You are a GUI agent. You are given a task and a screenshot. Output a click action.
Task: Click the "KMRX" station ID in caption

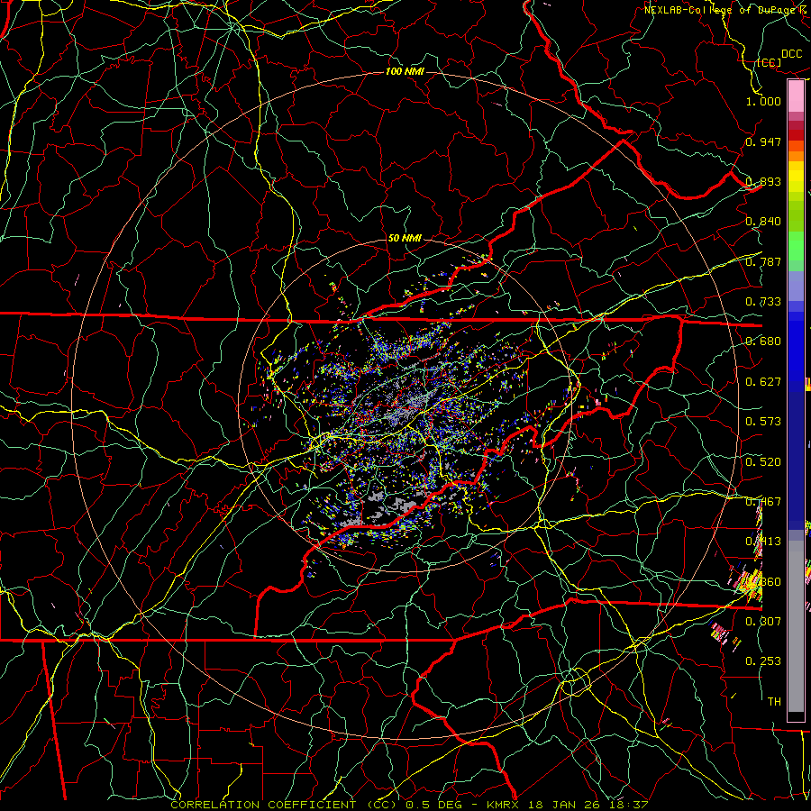click(505, 805)
